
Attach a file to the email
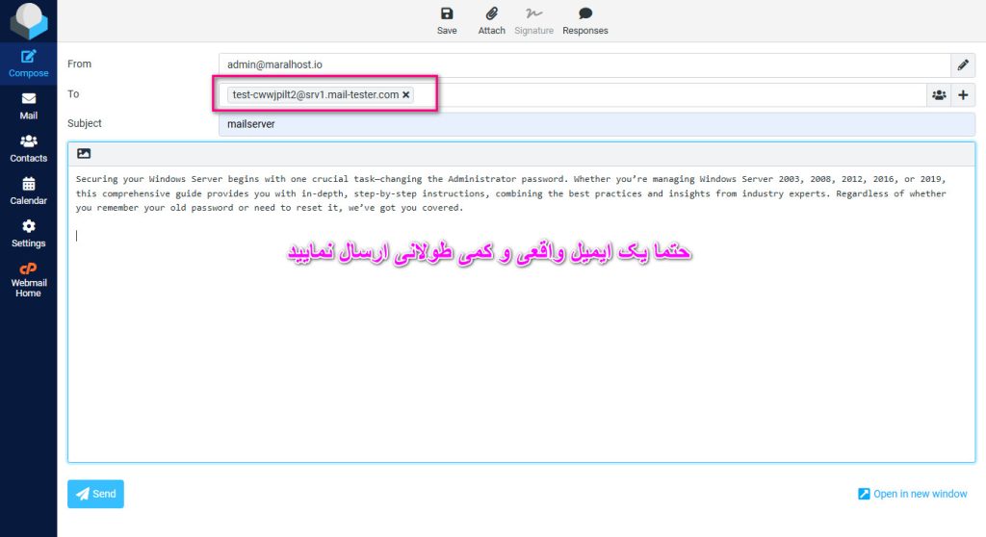(491, 21)
